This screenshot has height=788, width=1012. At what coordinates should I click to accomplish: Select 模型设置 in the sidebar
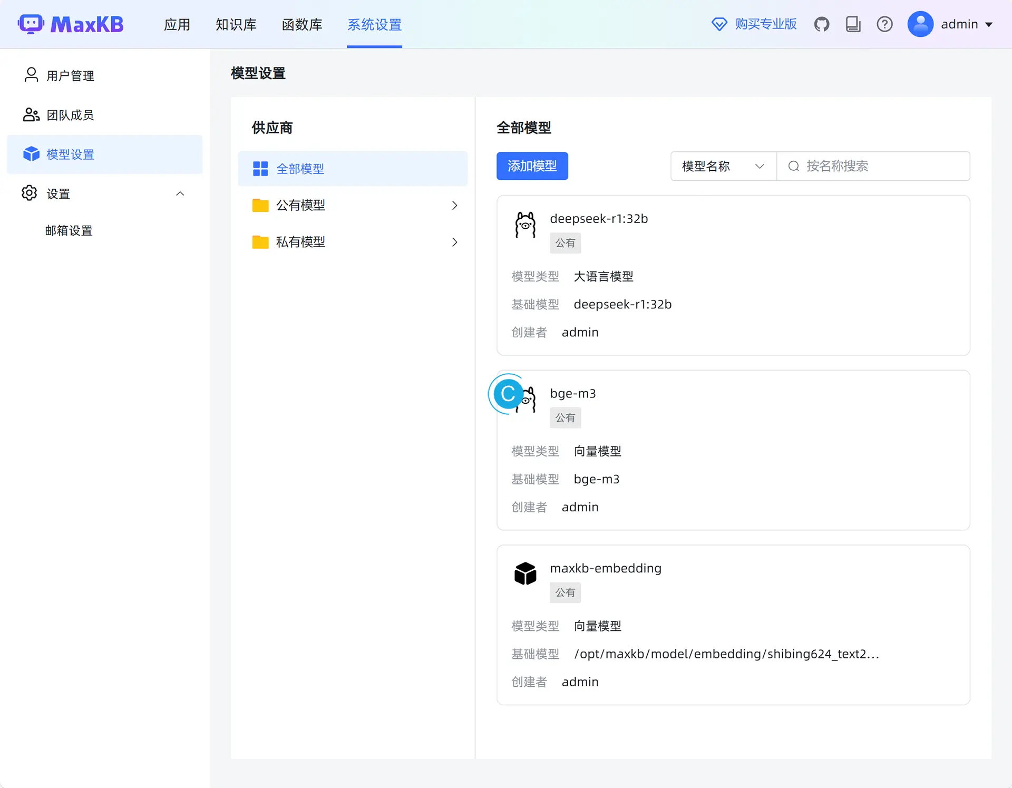[x=104, y=154]
